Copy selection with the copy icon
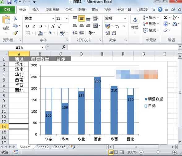 point(15,25)
